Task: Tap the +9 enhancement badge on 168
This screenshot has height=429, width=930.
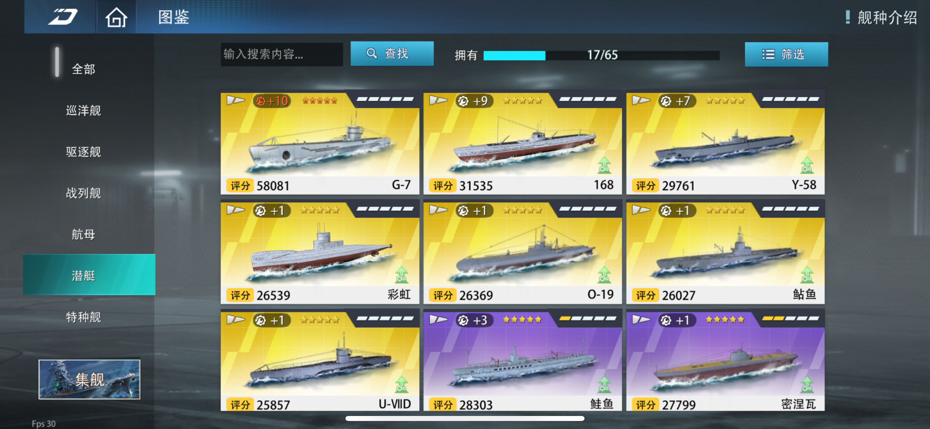Action: point(473,101)
